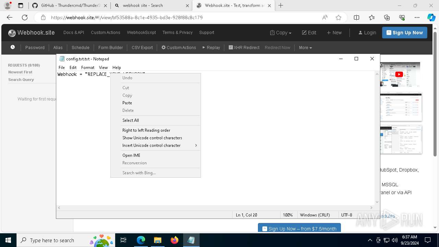Refresh the page with reload icon
This screenshot has width=439, height=247.
[x=25, y=17]
